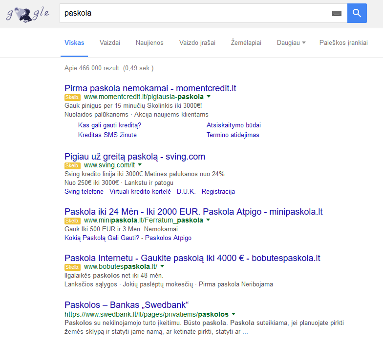The height and width of the screenshot is (343, 383).
Task: Click the www.bobutespaskola.lt/ URL text
Action: 120,266
